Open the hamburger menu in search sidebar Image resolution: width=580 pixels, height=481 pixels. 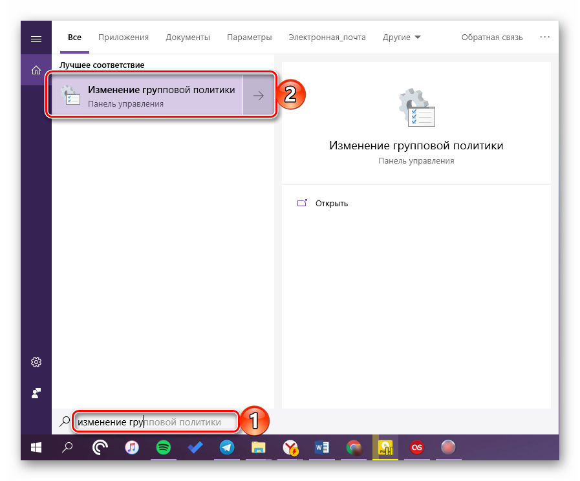tap(36, 38)
